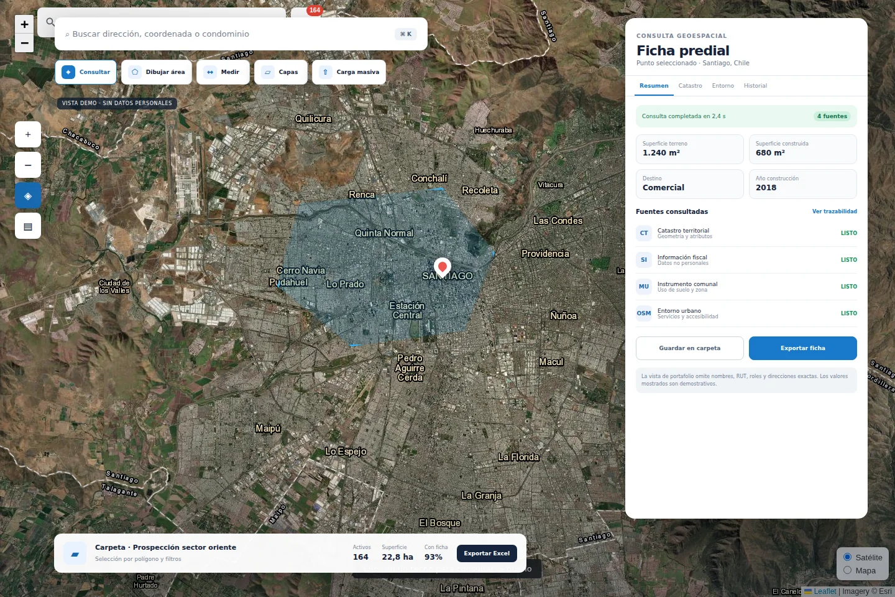Click Ver trazabilidad link
The image size is (895, 597).
click(835, 211)
